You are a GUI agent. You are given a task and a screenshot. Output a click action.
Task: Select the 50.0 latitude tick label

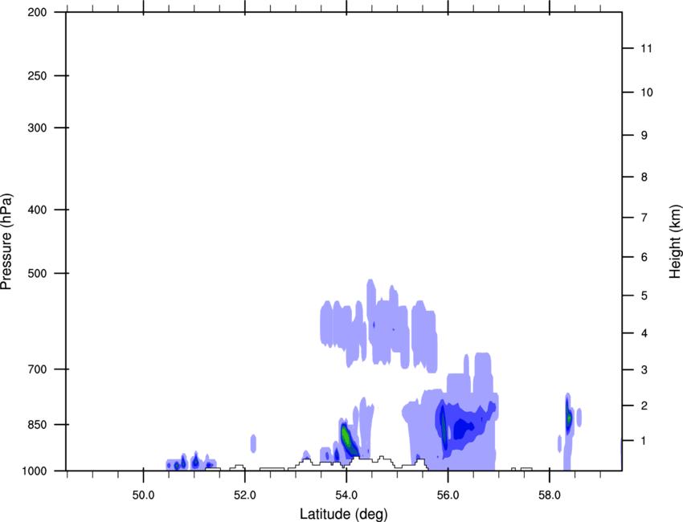tap(143, 493)
